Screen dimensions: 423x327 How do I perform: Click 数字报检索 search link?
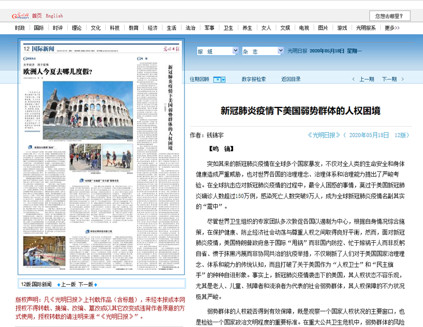coord(254,79)
